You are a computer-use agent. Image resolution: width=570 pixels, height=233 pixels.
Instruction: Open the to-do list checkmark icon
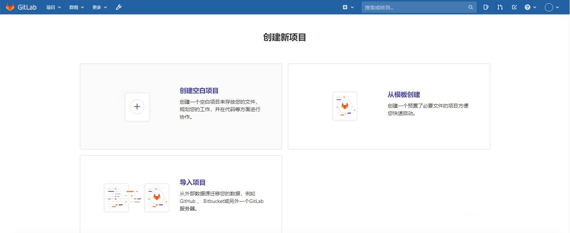(515, 7)
